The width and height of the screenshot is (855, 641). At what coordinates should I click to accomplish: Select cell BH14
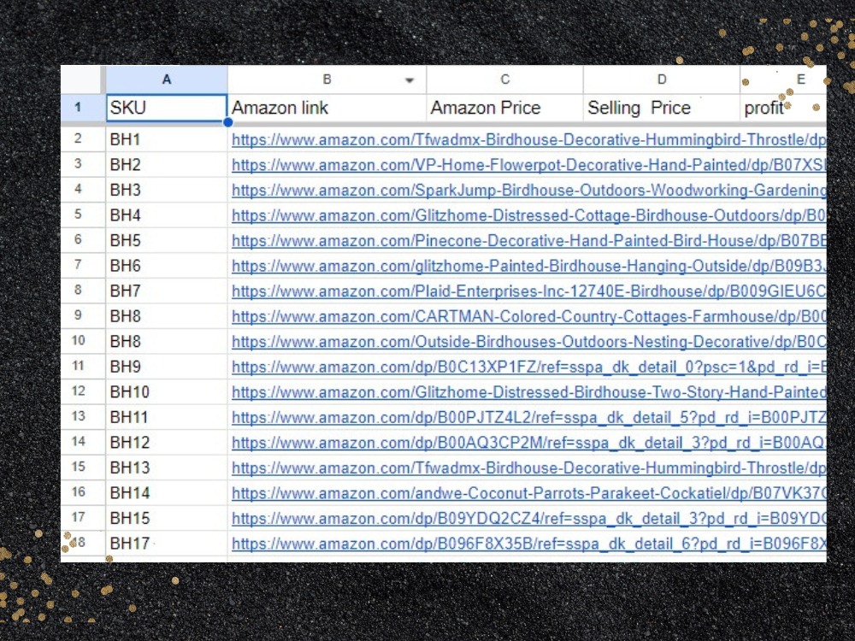click(167, 493)
